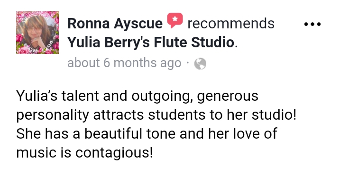The height and width of the screenshot is (176, 340).
Task: Click the line 'She has a beautiful tone'
Action: (147, 133)
